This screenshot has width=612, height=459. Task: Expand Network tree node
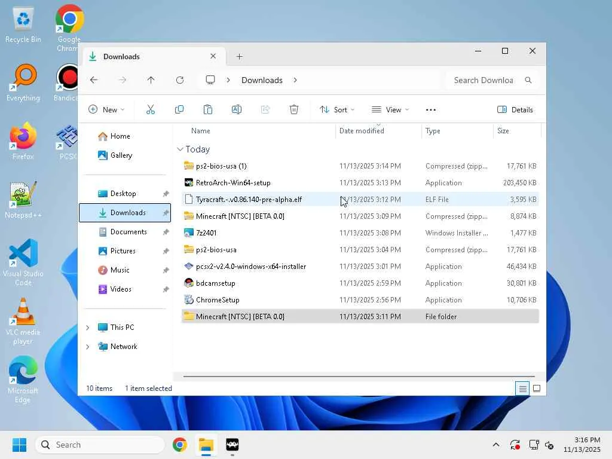(x=88, y=347)
